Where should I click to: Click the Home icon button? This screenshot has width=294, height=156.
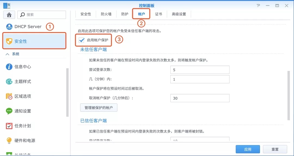point(9,15)
